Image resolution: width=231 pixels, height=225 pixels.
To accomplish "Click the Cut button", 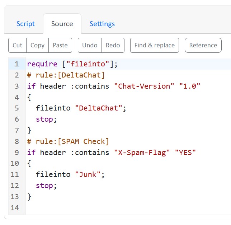I will (17, 45).
